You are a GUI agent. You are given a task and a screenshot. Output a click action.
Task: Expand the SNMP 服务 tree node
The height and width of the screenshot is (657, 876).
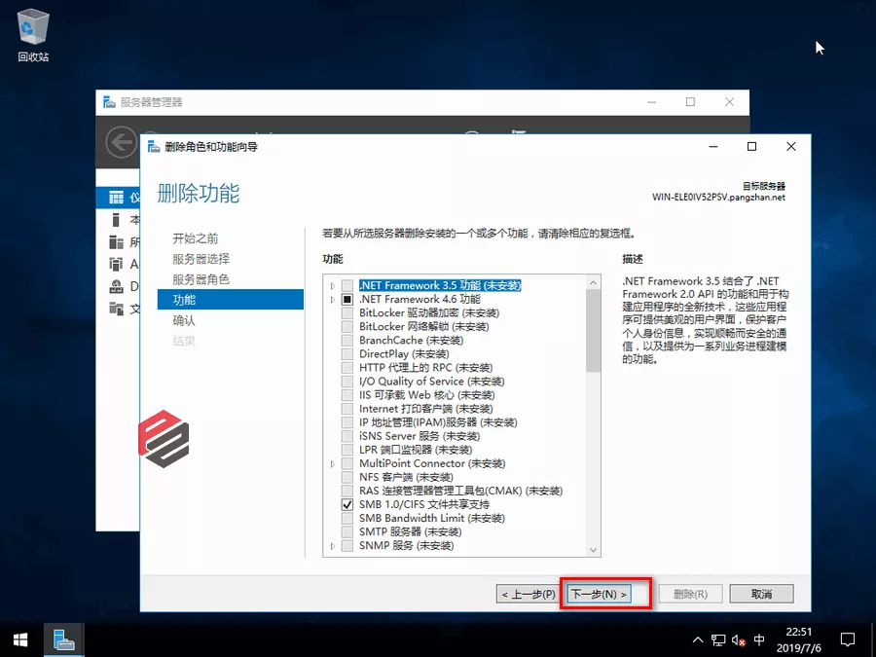(333, 546)
